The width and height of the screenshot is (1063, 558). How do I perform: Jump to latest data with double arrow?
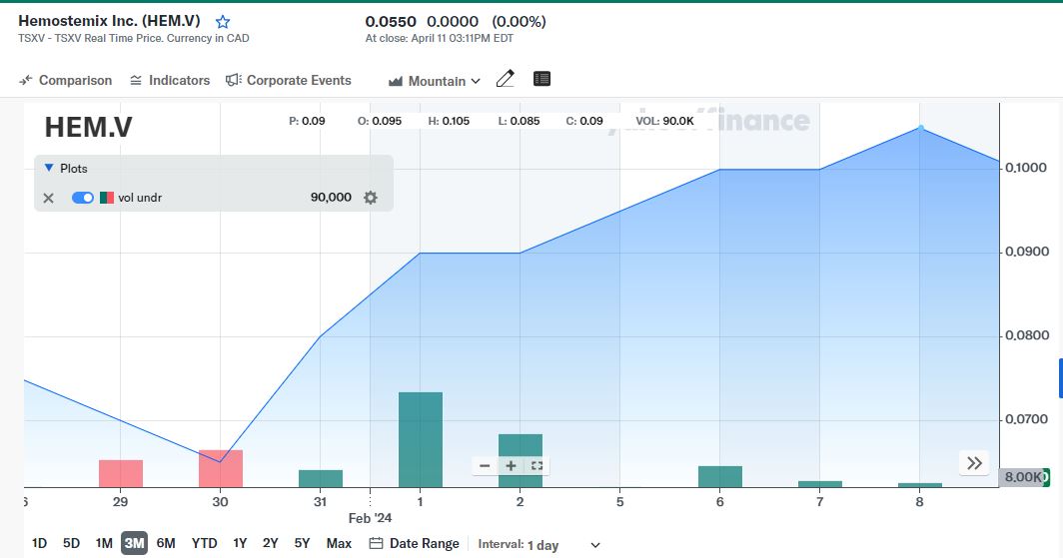[974, 463]
